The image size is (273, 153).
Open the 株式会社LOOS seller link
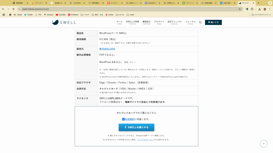pyautogui.click(x=107, y=49)
